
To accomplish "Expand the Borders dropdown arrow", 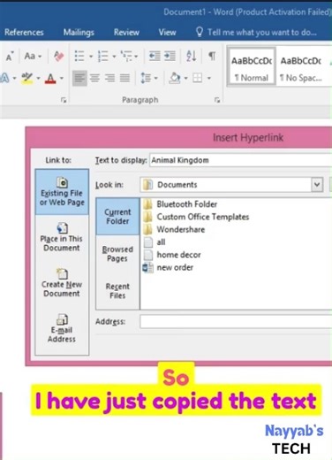I will (209, 78).
